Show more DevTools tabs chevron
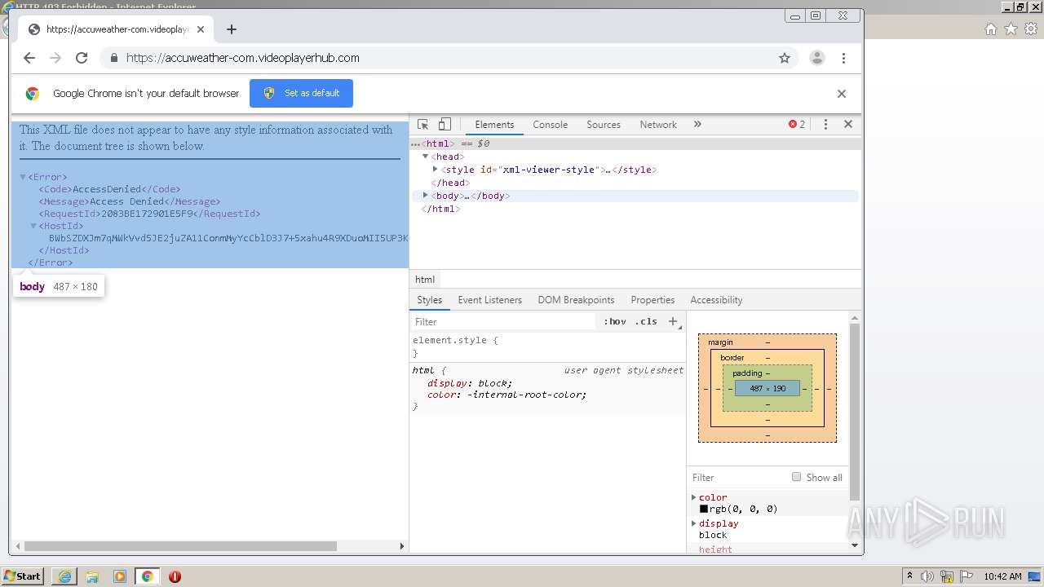Image resolution: width=1044 pixels, height=587 pixels. (697, 125)
